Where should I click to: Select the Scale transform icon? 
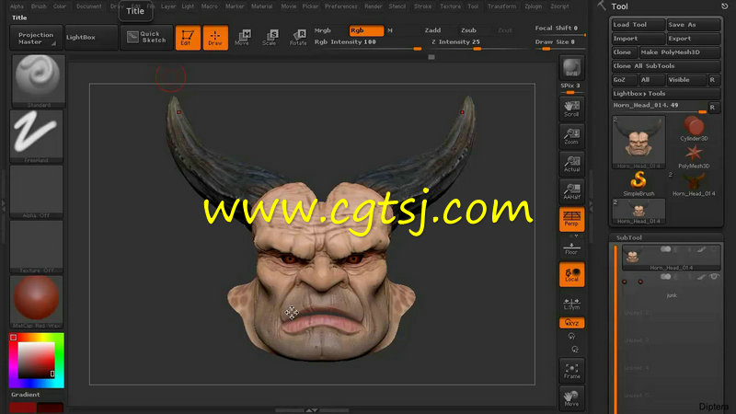pyautogui.click(x=270, y=37)
